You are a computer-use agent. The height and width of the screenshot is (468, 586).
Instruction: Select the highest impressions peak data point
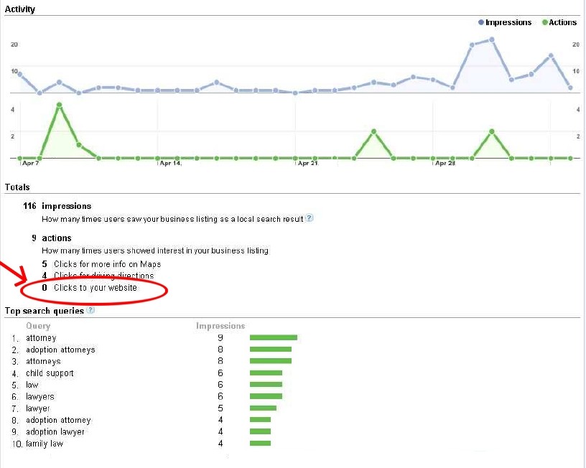[491, 39]
